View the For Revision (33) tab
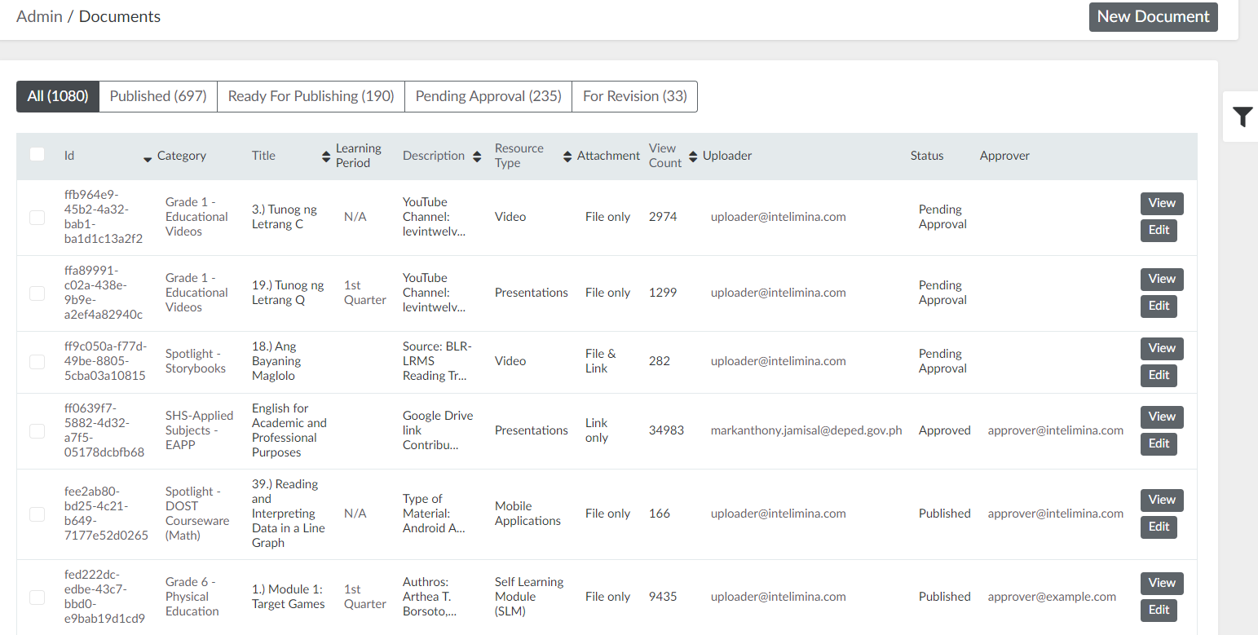This screenshot has width=1258, height=635. [x=635, y=96]
